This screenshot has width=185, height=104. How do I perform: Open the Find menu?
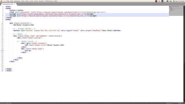(x=23, y=1)
